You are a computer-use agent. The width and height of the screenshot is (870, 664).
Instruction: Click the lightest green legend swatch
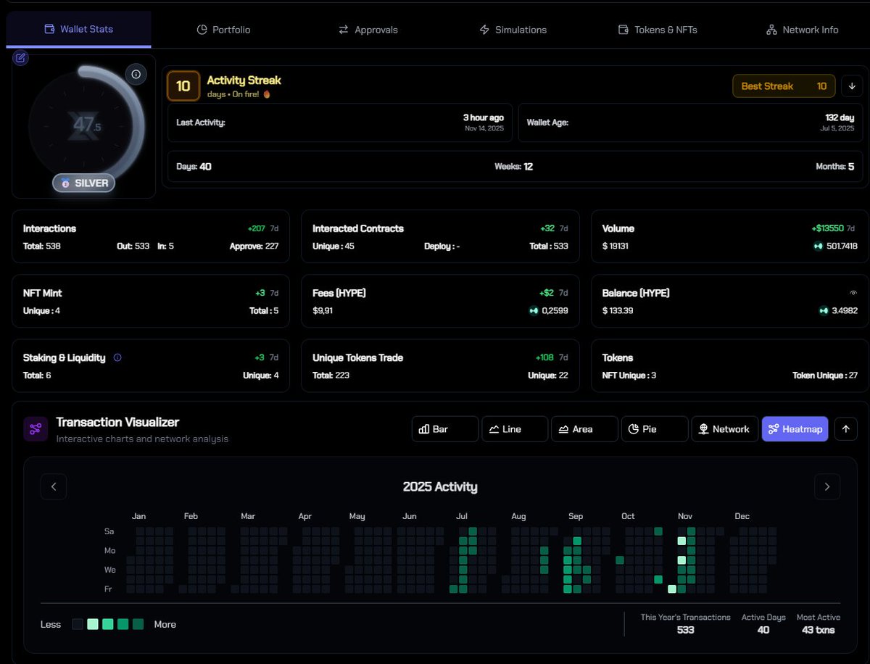click(x=93, y=624)
